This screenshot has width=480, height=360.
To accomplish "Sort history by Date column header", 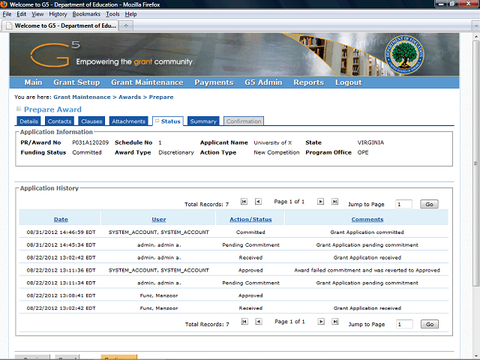I will [61, 219].
